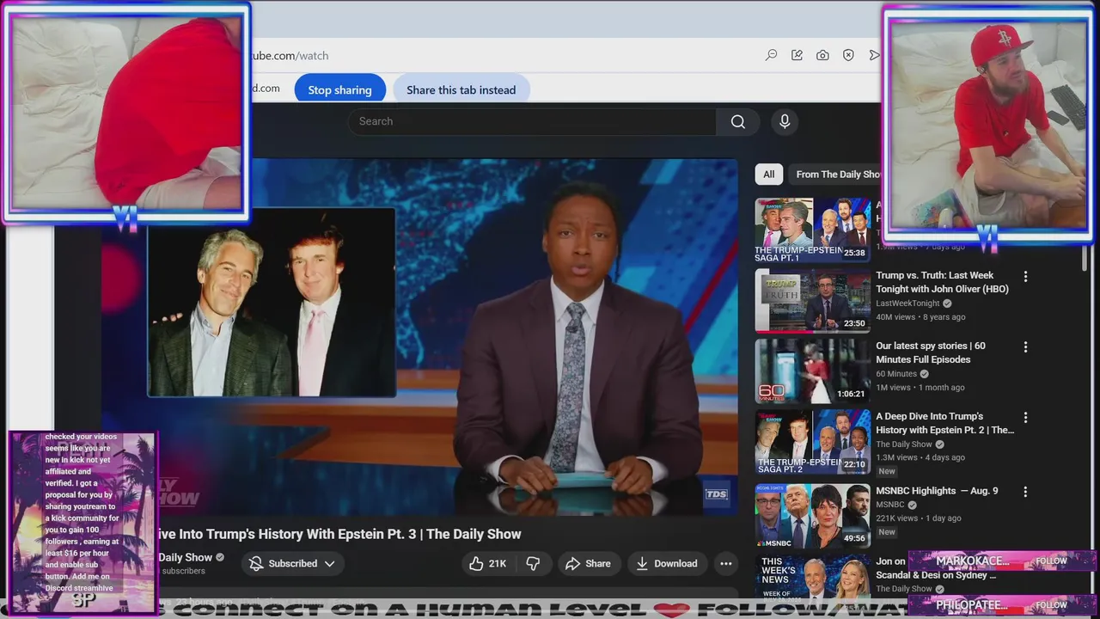
Task: Open 60 Minutes channel name link
Action: 896,374
